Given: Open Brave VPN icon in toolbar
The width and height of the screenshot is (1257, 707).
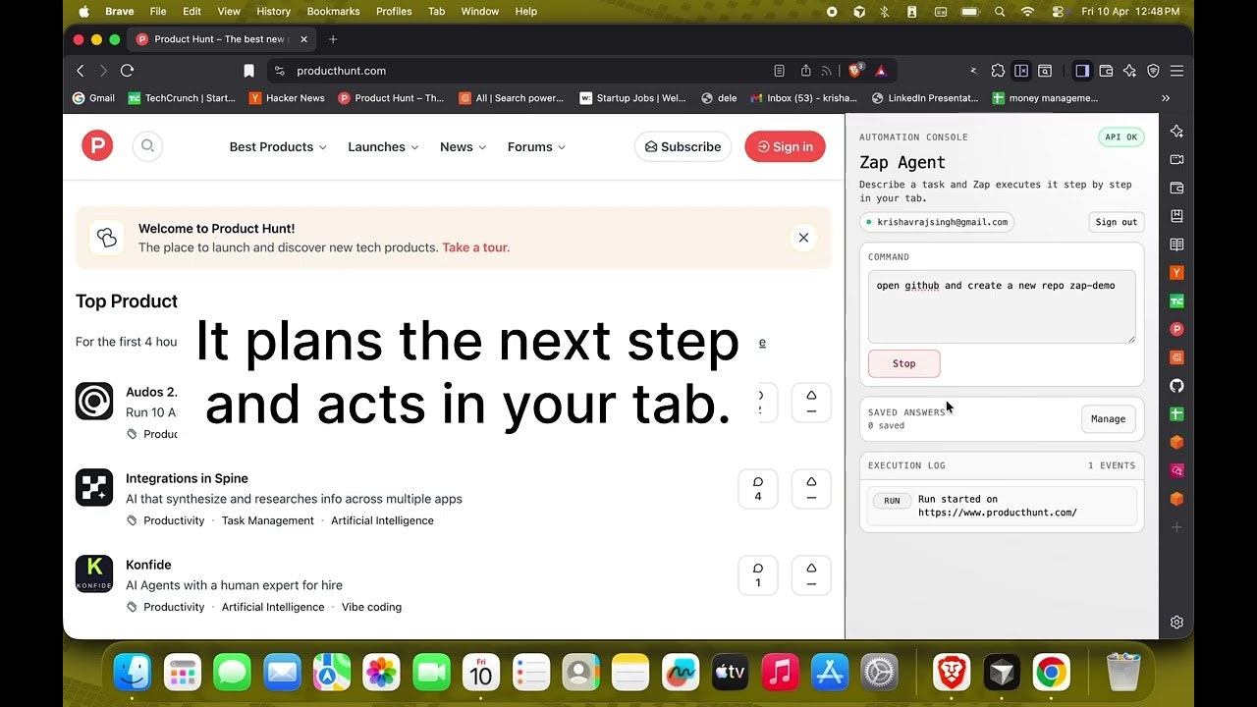Looking at the screenshot, I should 1153,71.
